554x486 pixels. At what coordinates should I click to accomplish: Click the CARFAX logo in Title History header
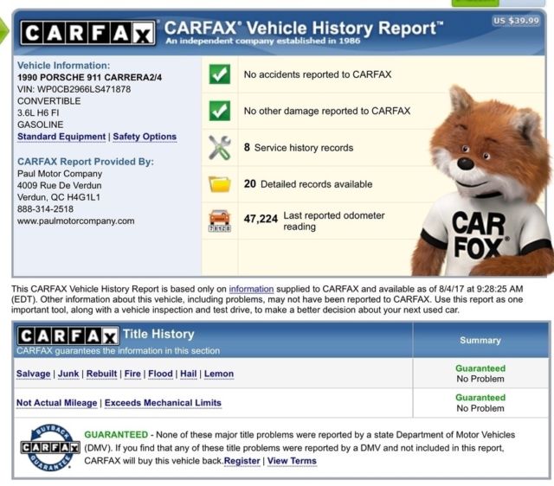pyautogui.click(x=68, y=336)
